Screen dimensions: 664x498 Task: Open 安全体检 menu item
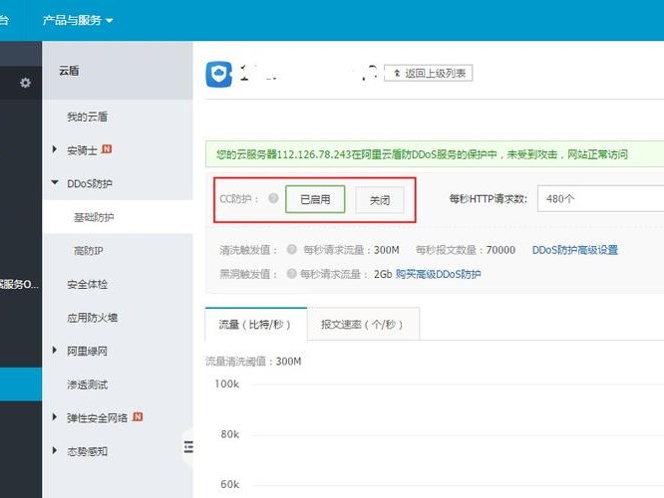[87, 284]
